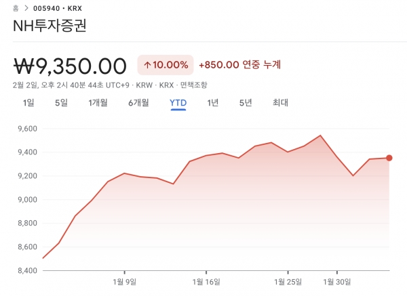Click the NH투자증권 stock title
The height and width of the screenshot is (296, 407).
coord(50,26)
